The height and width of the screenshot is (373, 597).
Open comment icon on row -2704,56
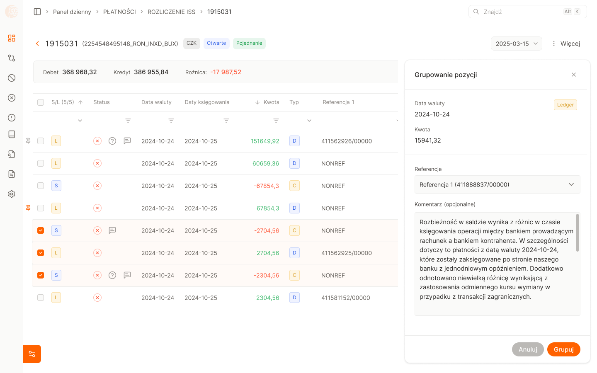(112, 230)
